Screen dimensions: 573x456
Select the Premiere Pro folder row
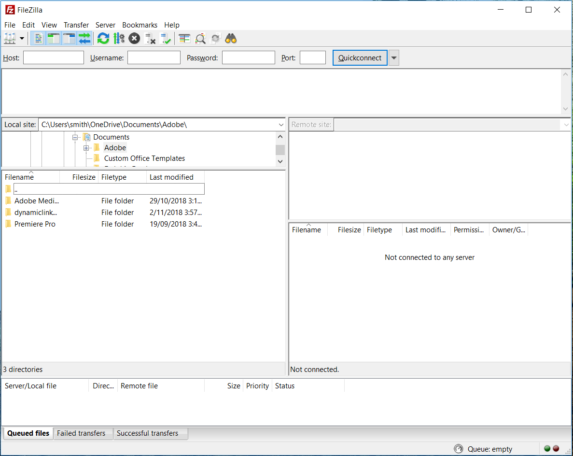(x=104, y=224)
